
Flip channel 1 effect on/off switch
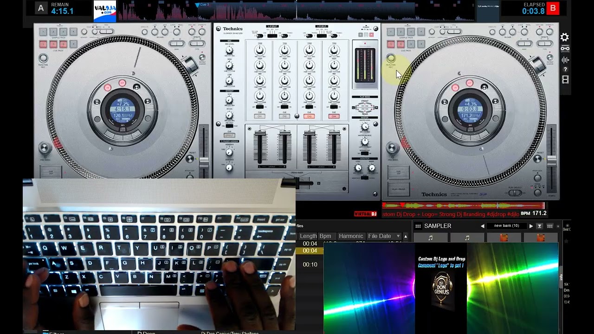click(260, 107)
